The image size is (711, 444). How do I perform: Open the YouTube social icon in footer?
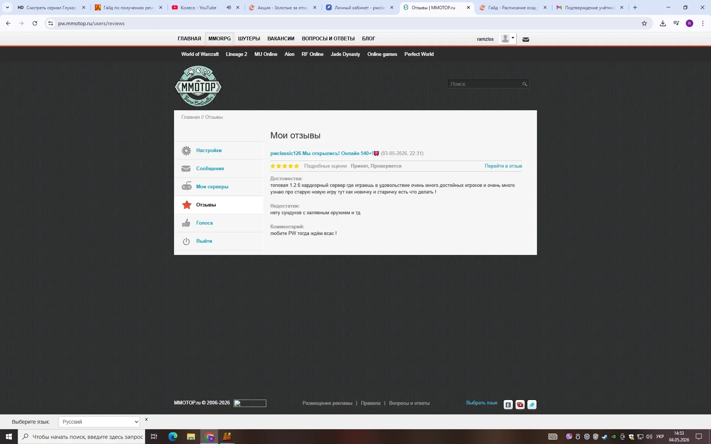click(520, 405)
